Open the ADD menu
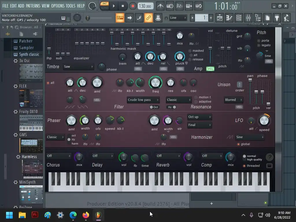 pos(21,6)
